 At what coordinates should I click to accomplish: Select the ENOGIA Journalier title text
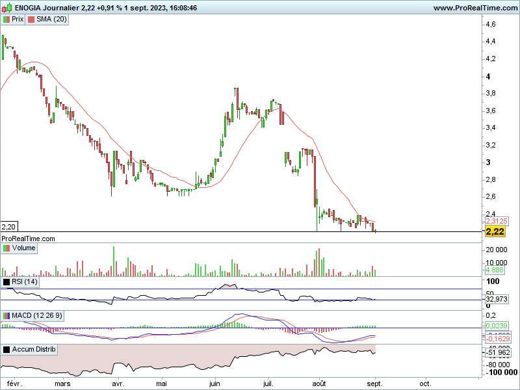(x=47, y=8)
